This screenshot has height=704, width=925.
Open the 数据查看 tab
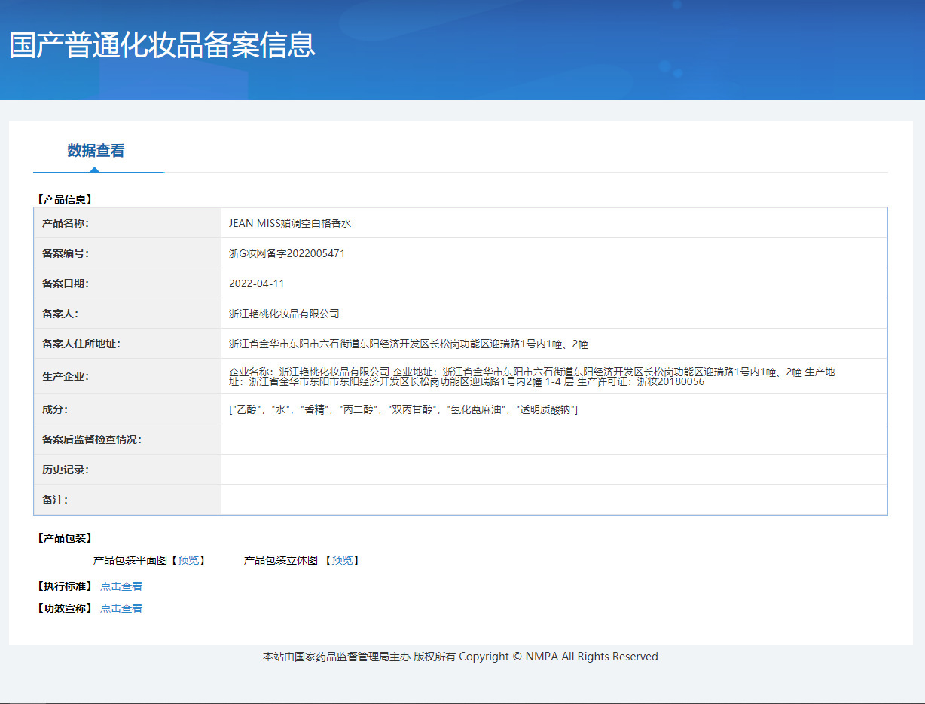pyautogui.click(x=96, y=151)
